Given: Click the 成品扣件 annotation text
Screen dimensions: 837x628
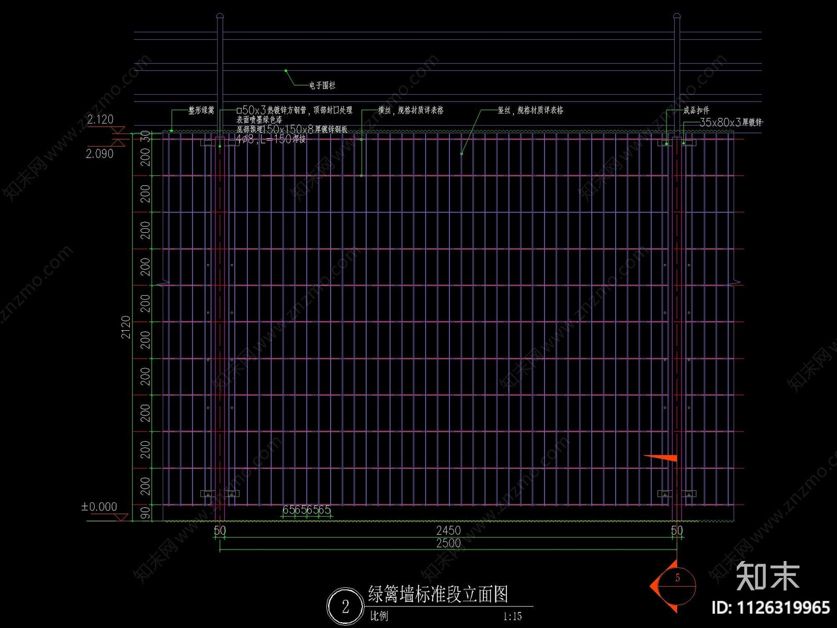Looking at the screenshot, I should point(696,110).
